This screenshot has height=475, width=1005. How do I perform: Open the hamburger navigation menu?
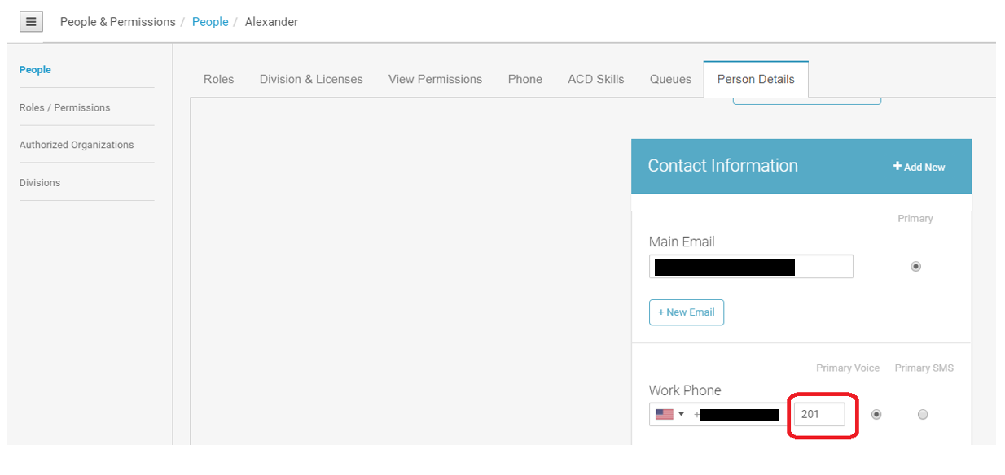click(x=31, y=22)
